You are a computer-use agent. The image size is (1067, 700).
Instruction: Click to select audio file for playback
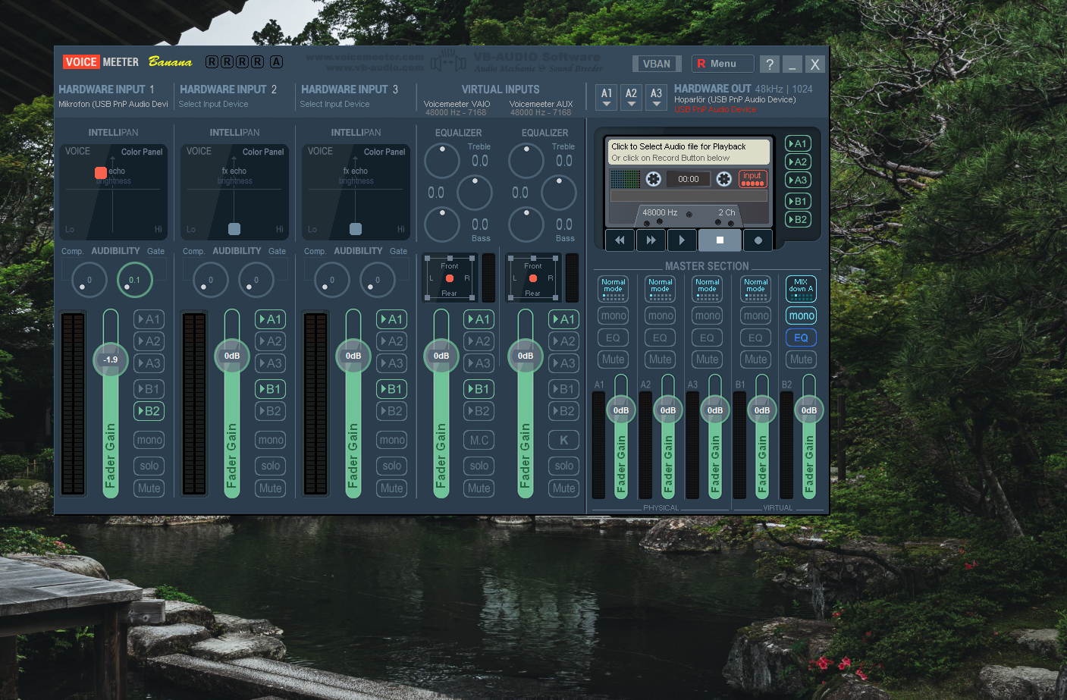[x=689, y=152]
